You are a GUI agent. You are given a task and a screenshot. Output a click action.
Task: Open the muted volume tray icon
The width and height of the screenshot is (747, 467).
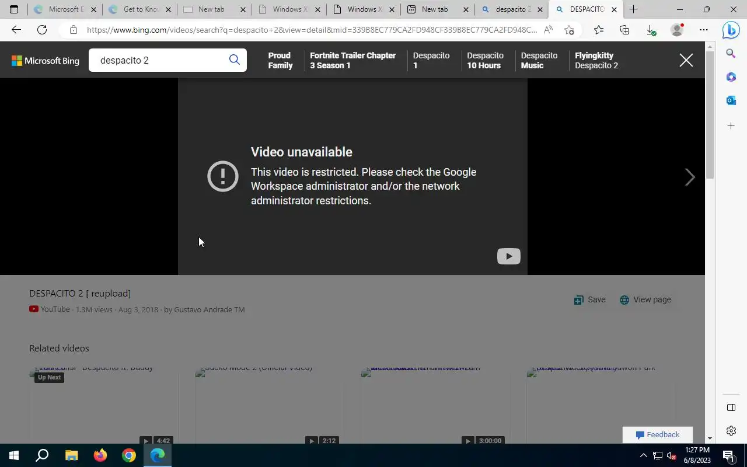click(672, 455)
